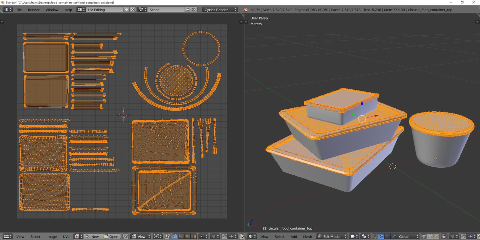The height and width of the screenshot is (240, 480).
Task: Open the File menu
Action: pos(19,10)
